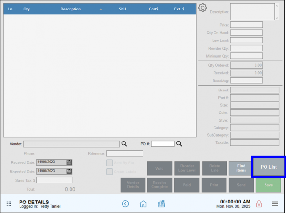Click the Qty column header
Screen dimensions: 286x213
coord(26,9)
